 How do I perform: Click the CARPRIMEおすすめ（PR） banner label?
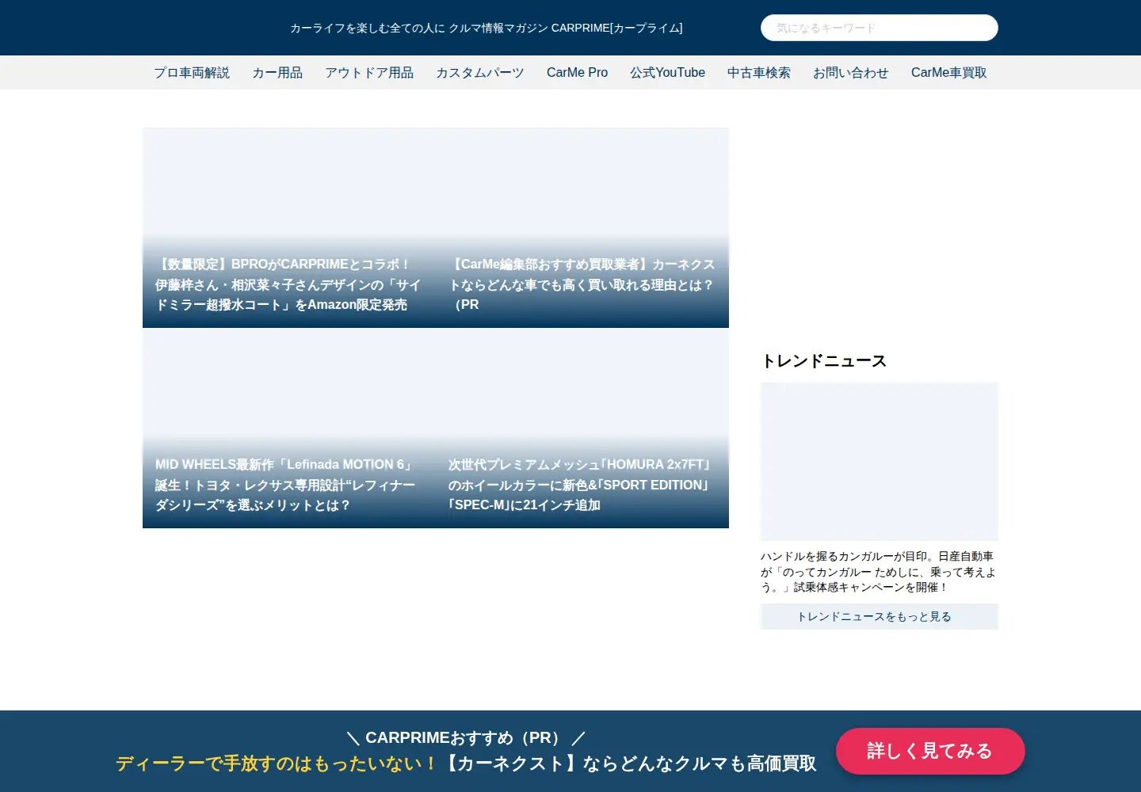coord(466,738)
